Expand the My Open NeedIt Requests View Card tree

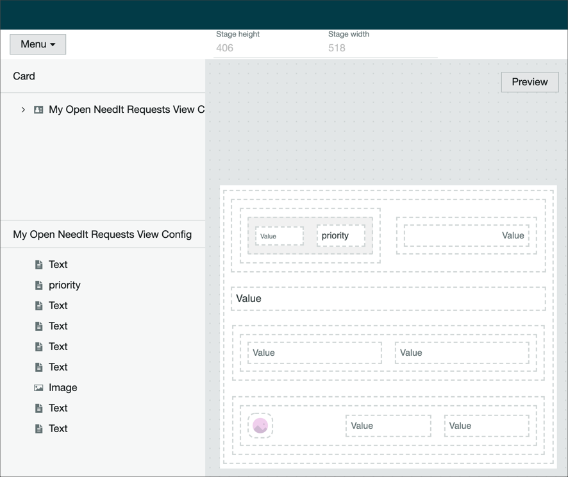(23, 110)
